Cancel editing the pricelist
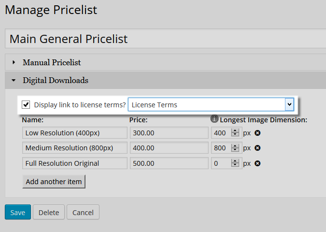This screenshot has width=326, height=232. tap(83, 212)
